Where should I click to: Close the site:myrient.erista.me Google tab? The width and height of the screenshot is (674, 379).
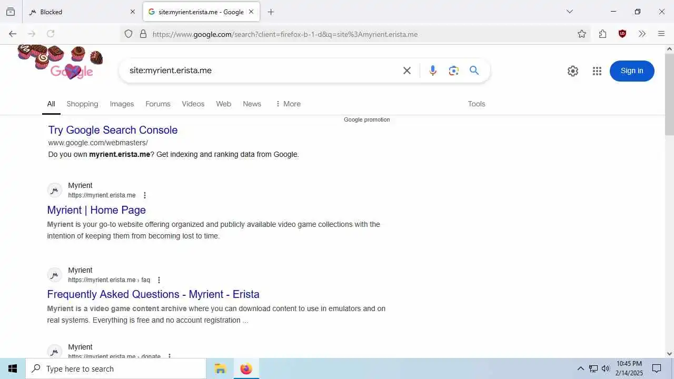(x=251, y=12)
